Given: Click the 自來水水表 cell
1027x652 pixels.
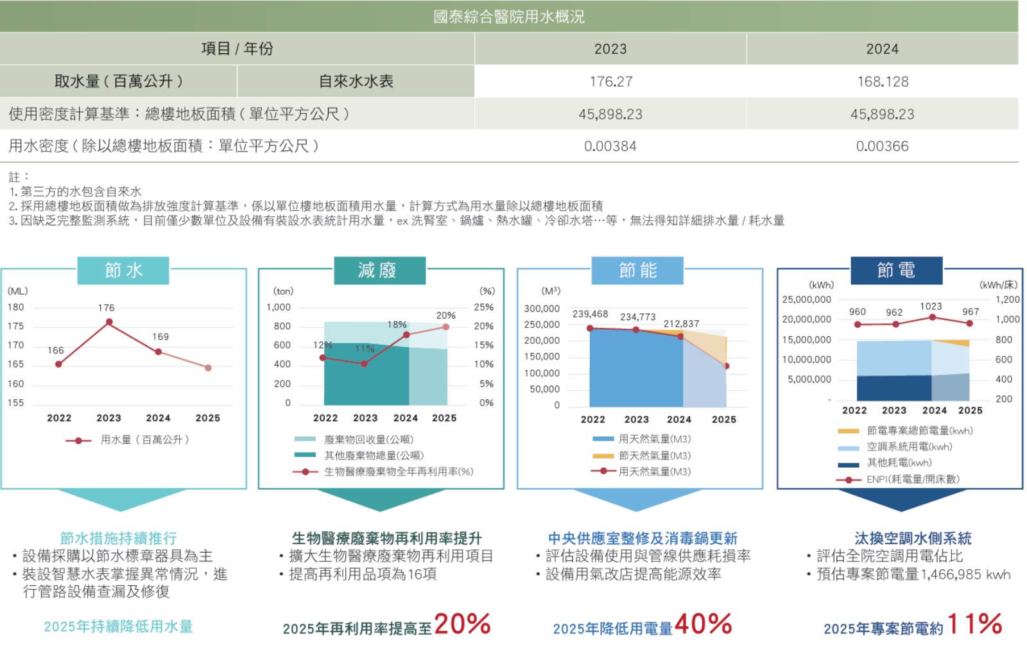Looking at the screenshot, I should click(356, 81).
